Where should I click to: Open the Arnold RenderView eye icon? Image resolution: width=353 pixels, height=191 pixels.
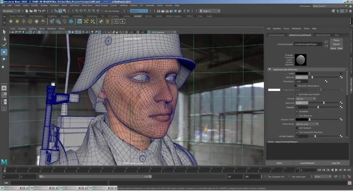click(x=116, y=21)
